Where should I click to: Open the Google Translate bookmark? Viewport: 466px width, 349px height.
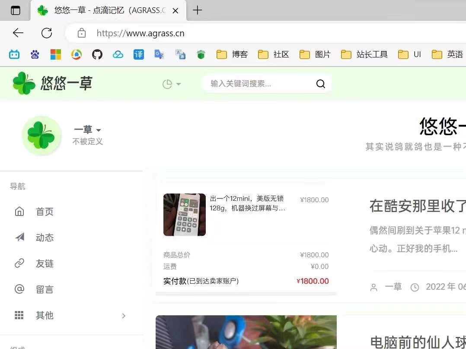(x=160, y=54)
